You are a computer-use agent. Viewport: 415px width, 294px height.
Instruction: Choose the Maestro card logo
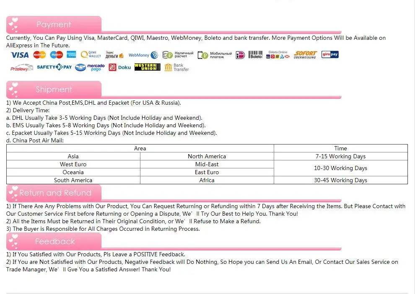coord(56,55)
